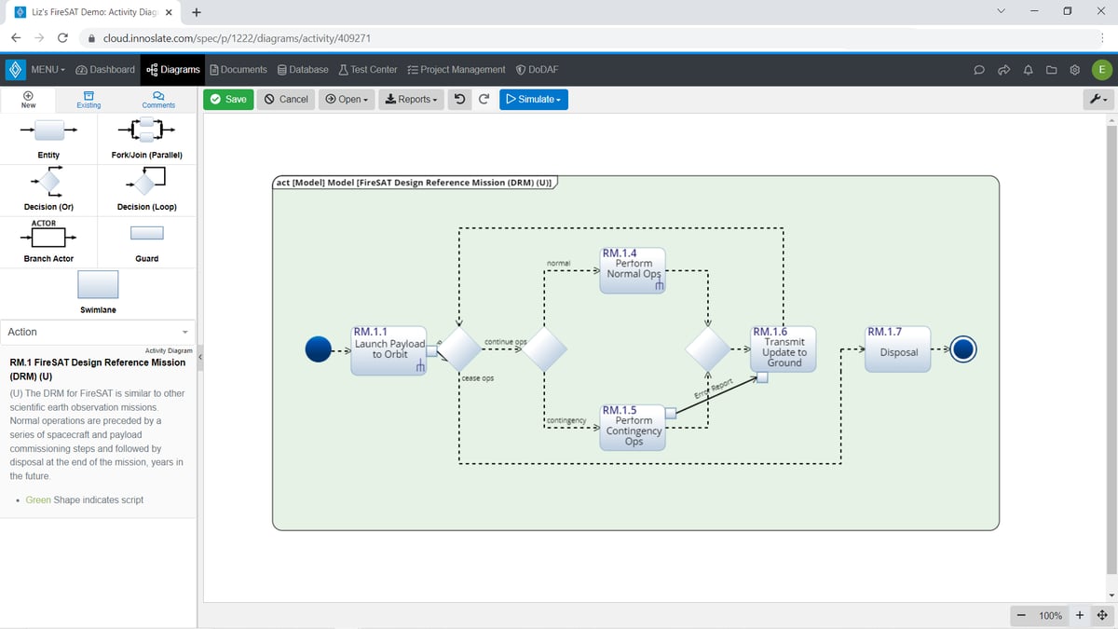Select the Guard shape icon

pos(146,233)
